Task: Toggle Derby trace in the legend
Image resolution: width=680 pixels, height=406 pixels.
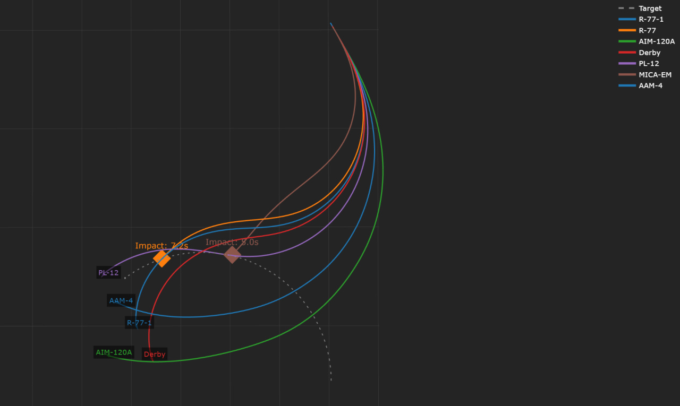Action: pos(649,53)
